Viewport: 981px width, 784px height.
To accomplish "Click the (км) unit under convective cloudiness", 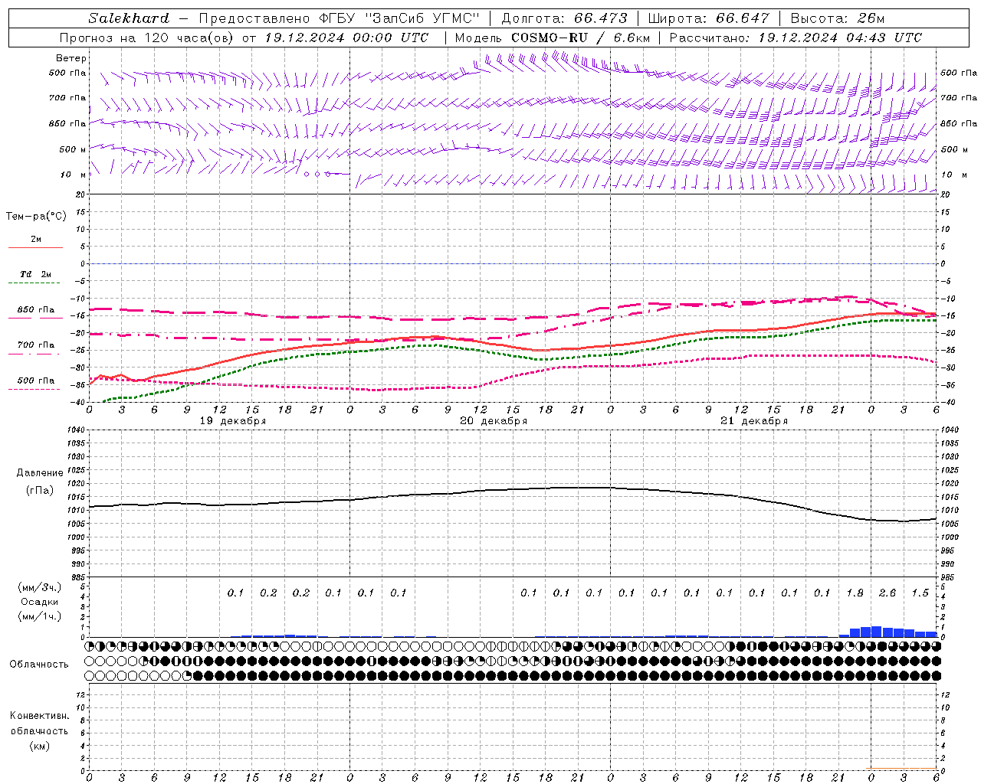I will [x=39, y=746].
